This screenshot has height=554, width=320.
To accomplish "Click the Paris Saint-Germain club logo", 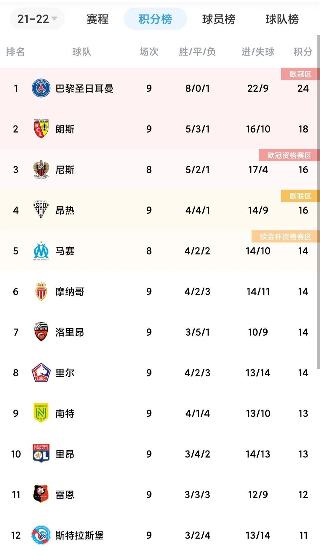I will tap(41, 88).
